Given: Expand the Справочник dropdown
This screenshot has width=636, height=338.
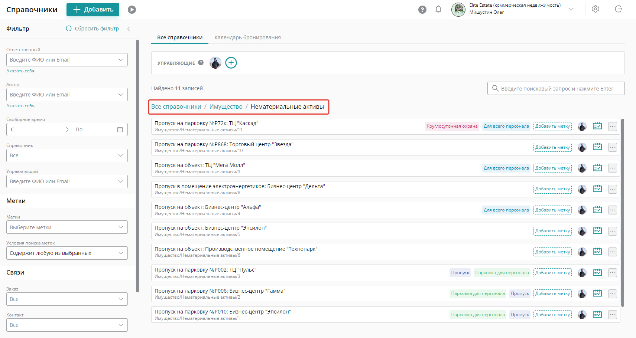Looking at the screenshot, I should 67,155.
